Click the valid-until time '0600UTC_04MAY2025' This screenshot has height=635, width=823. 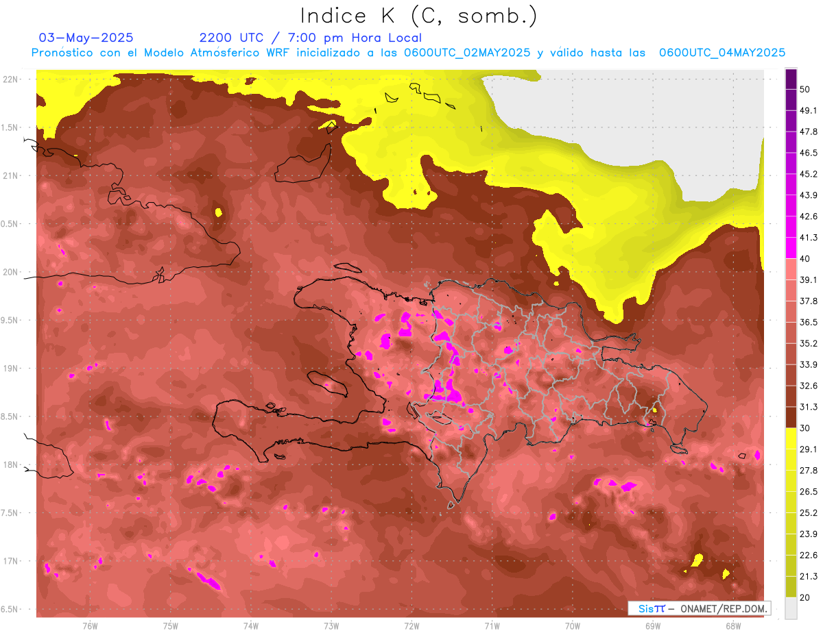tap(722, 53)
